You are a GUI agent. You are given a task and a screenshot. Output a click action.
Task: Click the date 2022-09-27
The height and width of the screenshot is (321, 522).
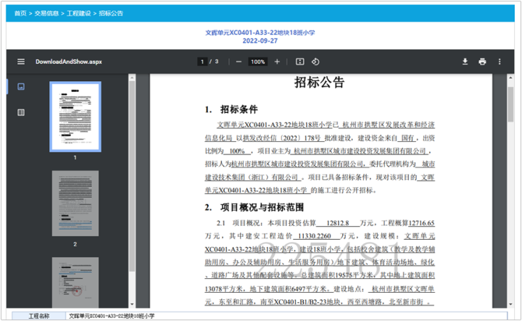[260, 41]
